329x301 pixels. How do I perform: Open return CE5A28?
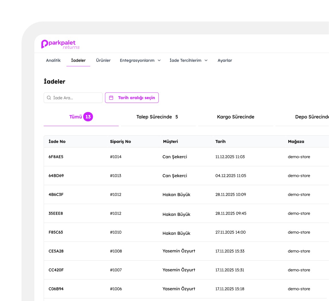tap(56, 251)
